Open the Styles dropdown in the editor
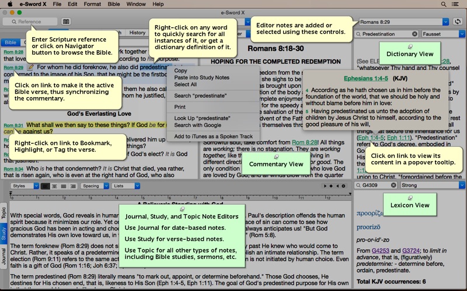The width and height of the screenshot is (467, 291). click(25, 186)
